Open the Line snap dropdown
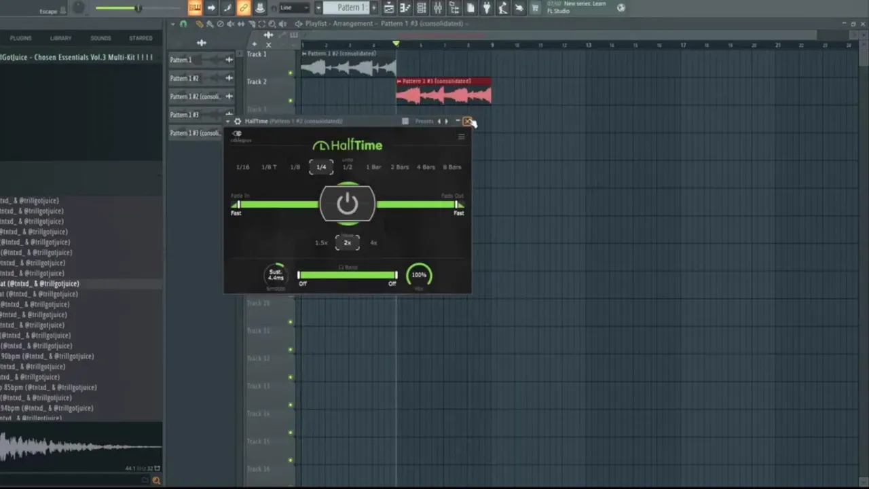The height and width of the screenshot is (489, 869). point(295,7)
